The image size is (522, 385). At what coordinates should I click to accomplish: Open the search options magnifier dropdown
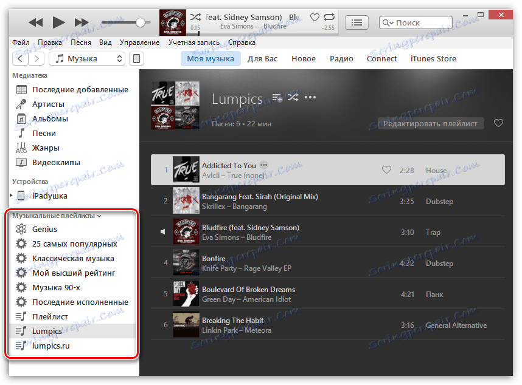pyautogui.click(x=388, y=22)
